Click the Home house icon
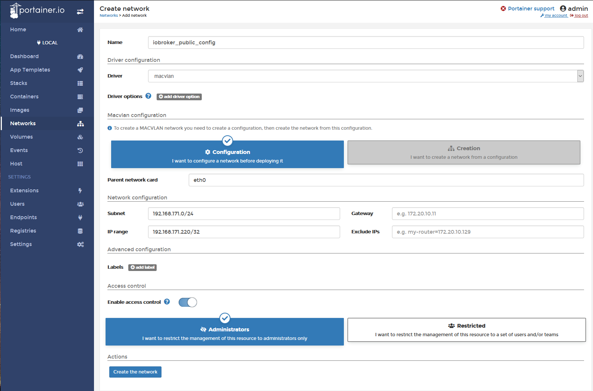 pos(80,30)
